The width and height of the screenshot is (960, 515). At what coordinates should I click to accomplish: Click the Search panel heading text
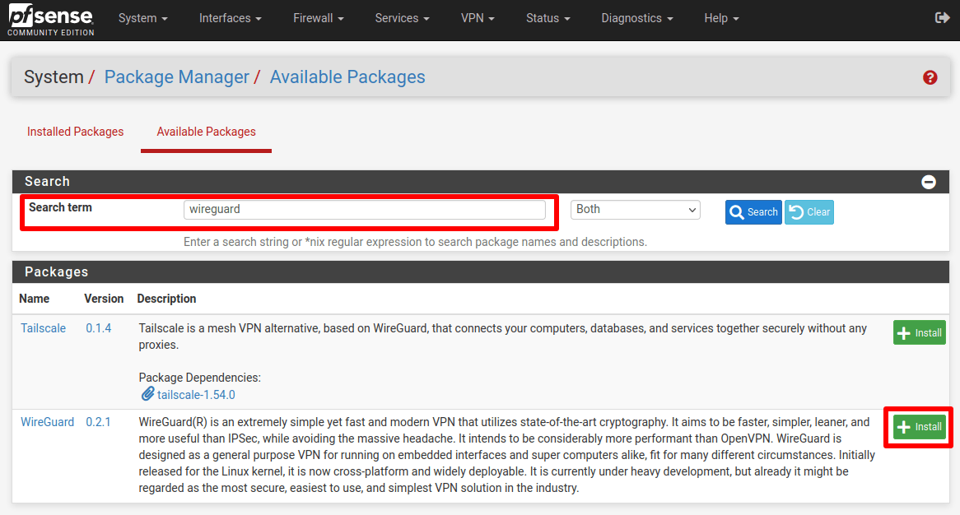tap(47, 182)
